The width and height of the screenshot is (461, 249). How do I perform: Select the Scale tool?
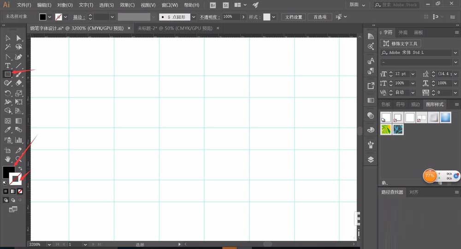pos(18,93)
